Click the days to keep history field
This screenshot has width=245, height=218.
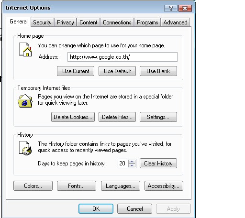pos(123,163)
